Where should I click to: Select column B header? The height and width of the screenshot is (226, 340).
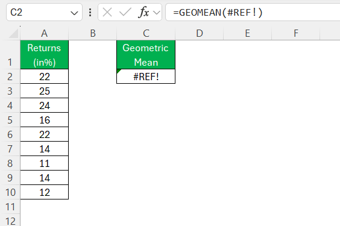click(93, 33)
